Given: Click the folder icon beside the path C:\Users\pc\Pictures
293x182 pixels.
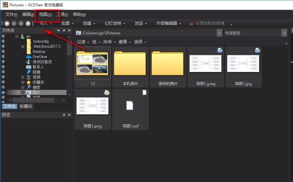Looking at the screenshot, I should (79, 33).
